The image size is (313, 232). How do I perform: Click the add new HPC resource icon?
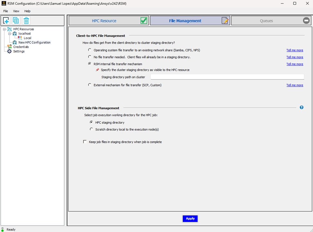6,21
